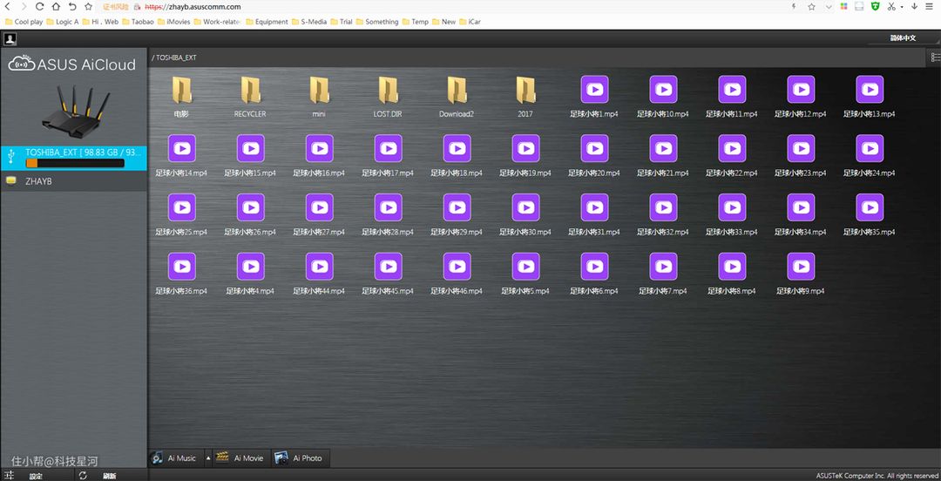Open the 简体中文 language dropdown

tap(902, 38)
